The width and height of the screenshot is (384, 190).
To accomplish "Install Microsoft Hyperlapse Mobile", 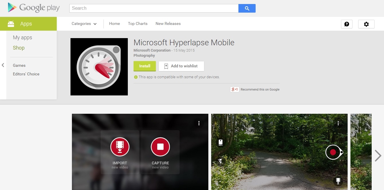I will (x=144, y=66).
